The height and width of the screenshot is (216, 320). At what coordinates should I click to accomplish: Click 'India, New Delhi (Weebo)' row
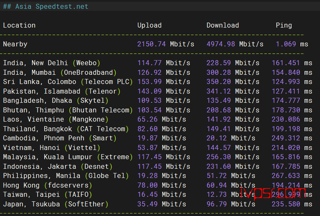52,63
